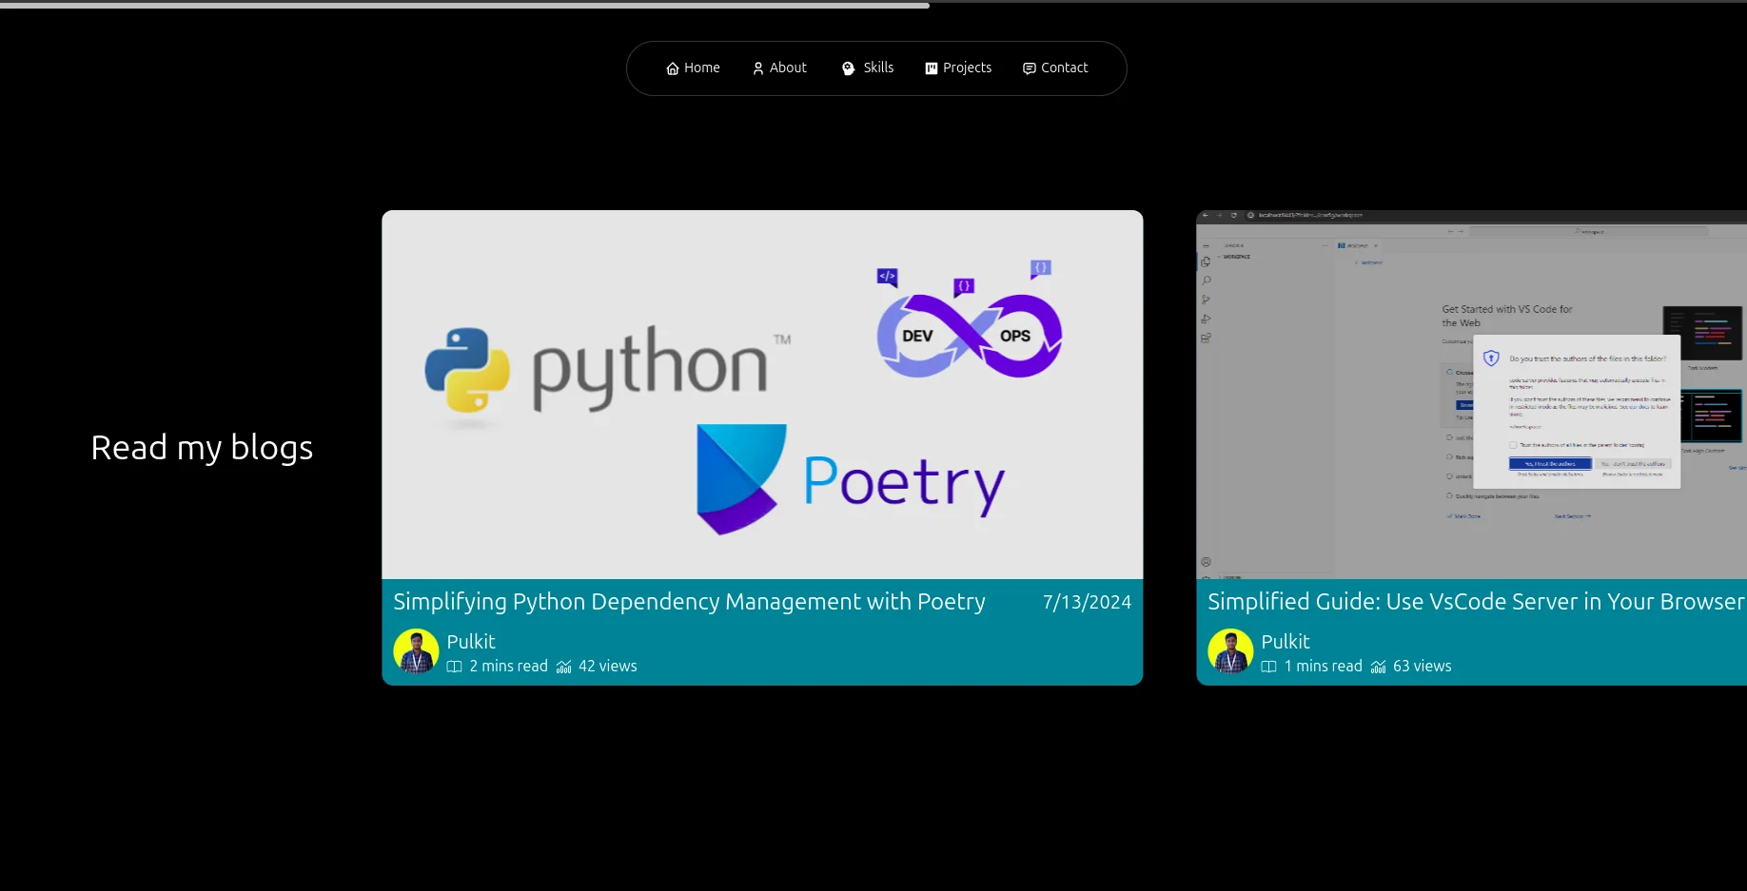
Task: Click Pulkit's avatar on the VsCode Server card
Action: pyautogui.click(x=1230, y=651)
